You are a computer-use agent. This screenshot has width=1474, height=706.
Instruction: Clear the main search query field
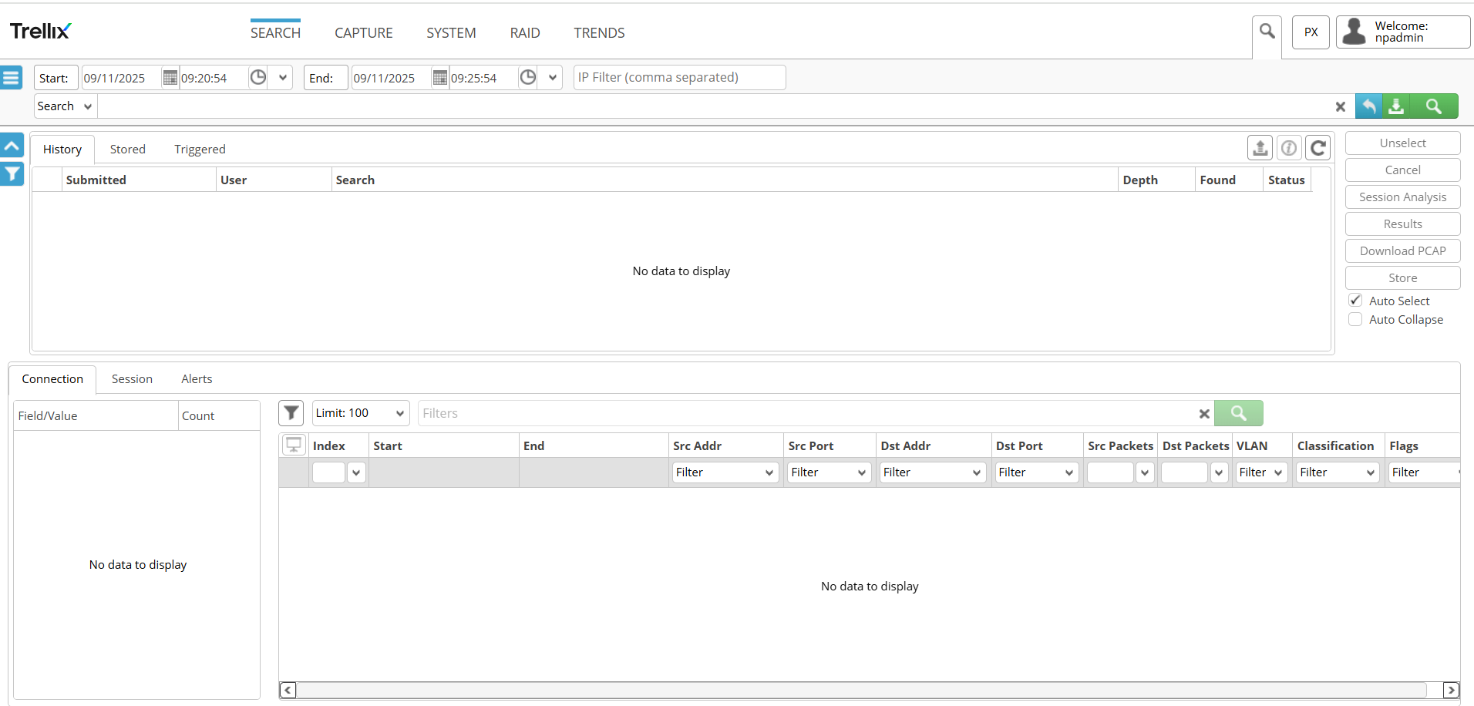[1341, 107]
